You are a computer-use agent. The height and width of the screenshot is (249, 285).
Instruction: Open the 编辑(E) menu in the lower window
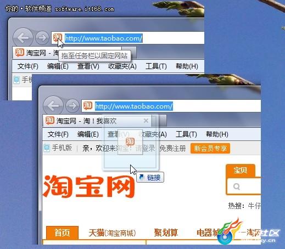(x=88, y=134)
